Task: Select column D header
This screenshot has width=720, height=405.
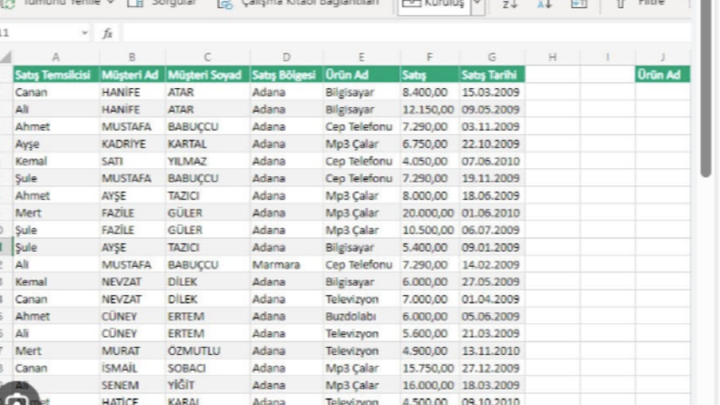Action: 287,57
